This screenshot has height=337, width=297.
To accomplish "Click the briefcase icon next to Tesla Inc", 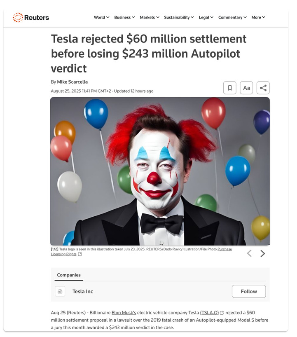I will (x=60, y=291).
